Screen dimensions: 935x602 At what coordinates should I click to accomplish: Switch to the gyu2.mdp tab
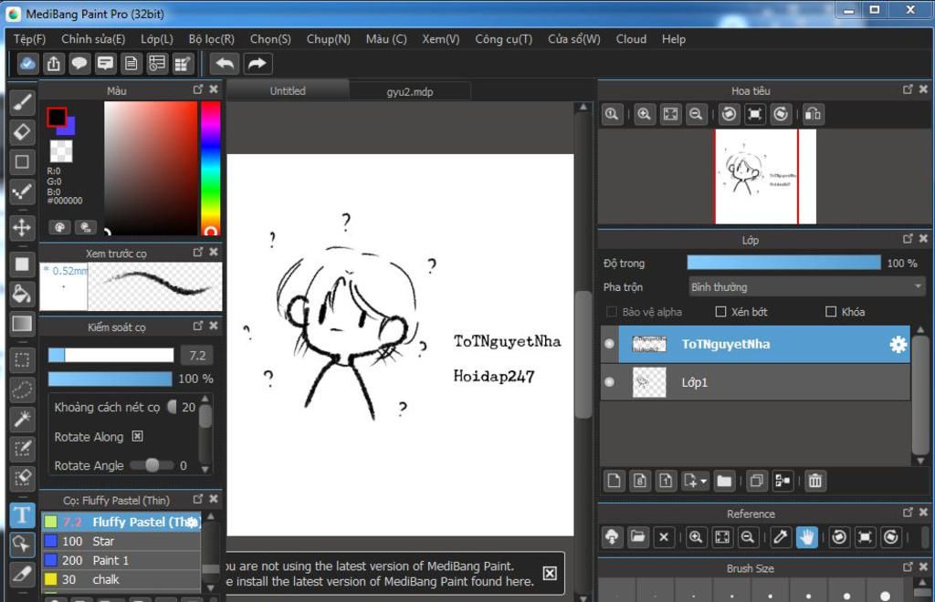[410, 92]
